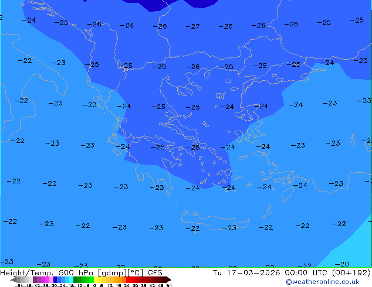The height and width of the screenshot is (287, 372).
Task: Click the 'GFS' model label
Action: pyautogui.click(x=155, y=273)
